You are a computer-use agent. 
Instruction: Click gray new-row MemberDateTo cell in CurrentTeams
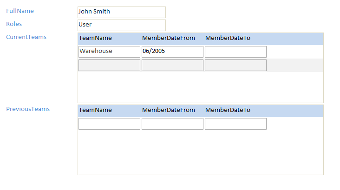click(235, 66)
